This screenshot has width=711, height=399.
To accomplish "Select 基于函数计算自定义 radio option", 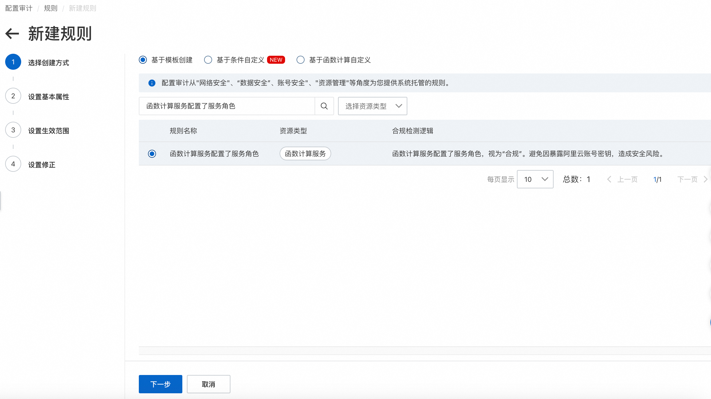I will click(301, 60).
